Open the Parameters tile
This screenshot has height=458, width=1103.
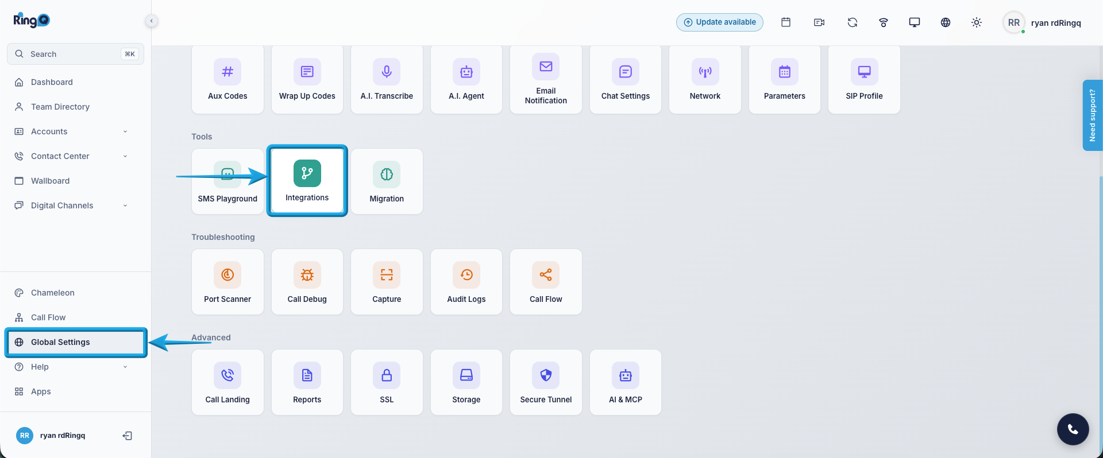(785, 80)
